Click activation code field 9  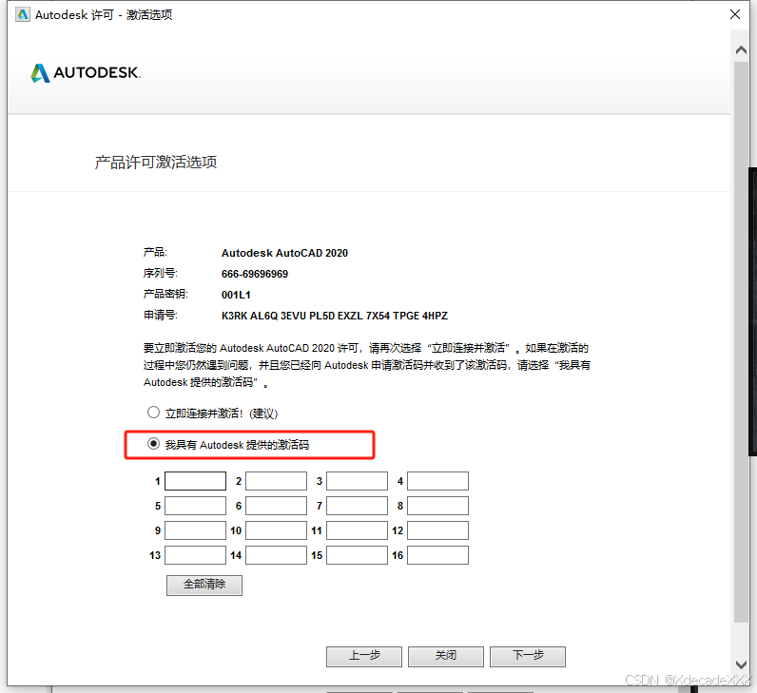pos(196,530)
